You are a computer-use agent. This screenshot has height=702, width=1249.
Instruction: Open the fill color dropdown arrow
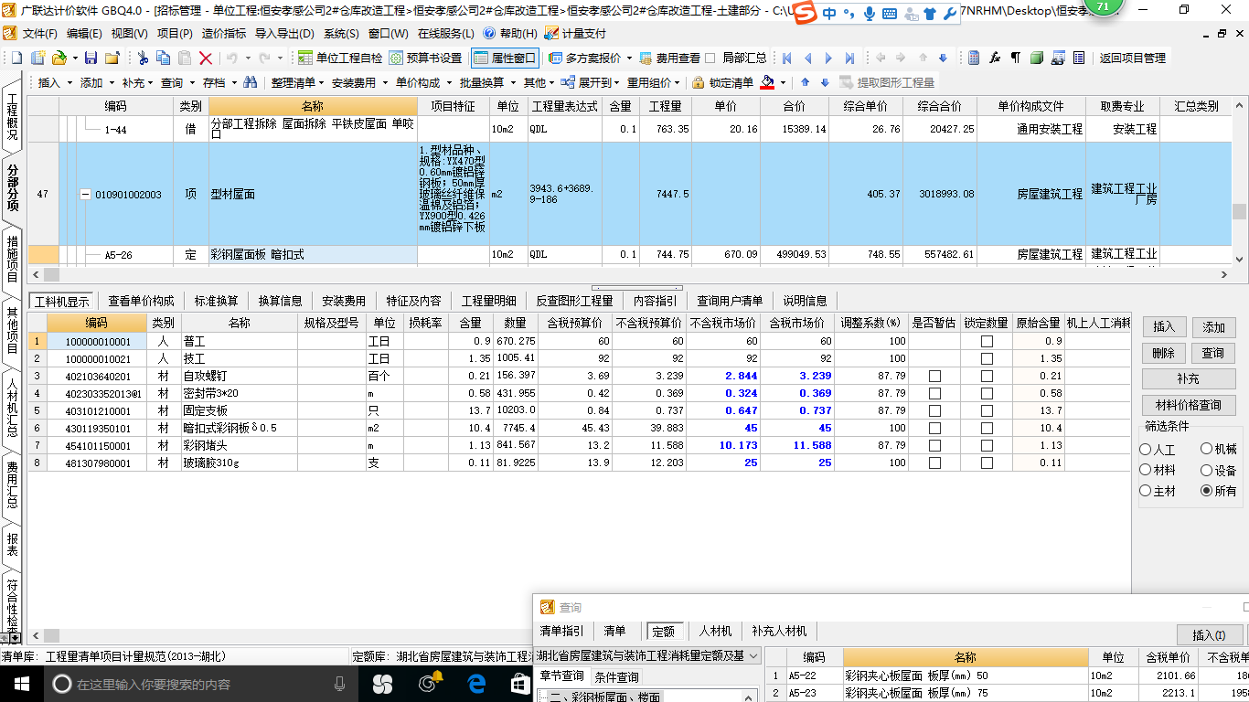[784, 82]
